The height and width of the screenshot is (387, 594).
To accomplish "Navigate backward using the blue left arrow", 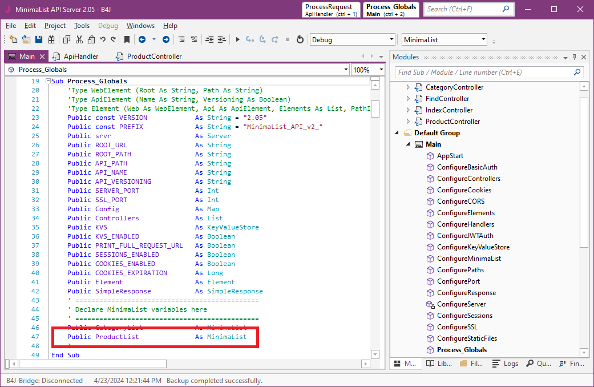I will 141,39.
